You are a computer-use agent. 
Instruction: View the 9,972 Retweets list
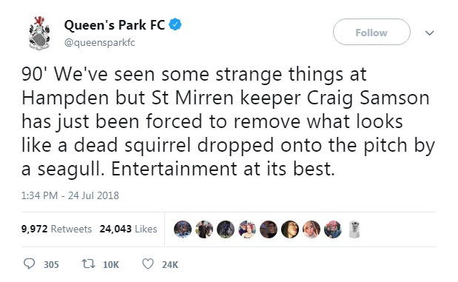coord(56,229)
